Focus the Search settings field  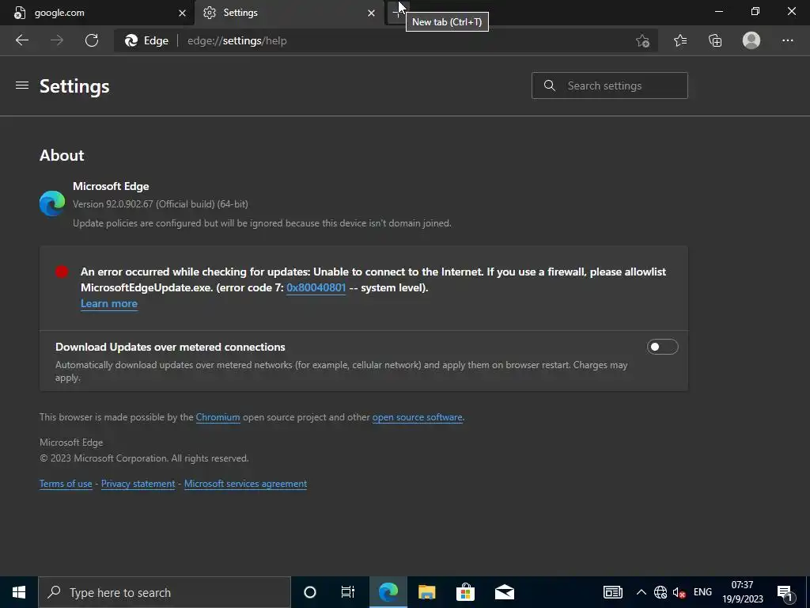pyautogui.click(x=610, y=85)
